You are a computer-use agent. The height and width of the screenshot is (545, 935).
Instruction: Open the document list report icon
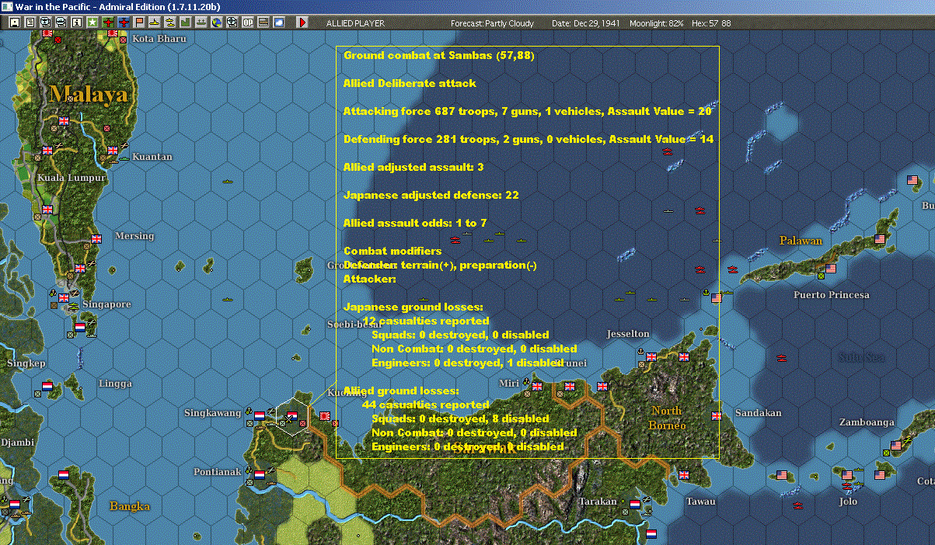tap(30, 23)
